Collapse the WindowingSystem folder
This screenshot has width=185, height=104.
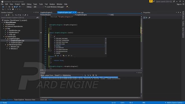click(5, 45)
